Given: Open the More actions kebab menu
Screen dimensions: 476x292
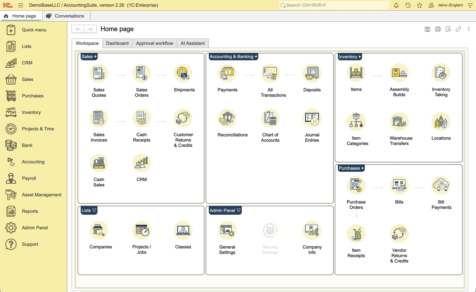Looking at the screenshot, I should [x=469, y=29].
